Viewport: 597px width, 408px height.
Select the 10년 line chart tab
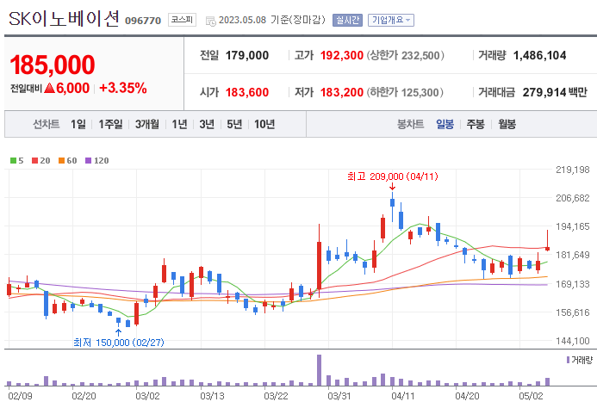264,124
